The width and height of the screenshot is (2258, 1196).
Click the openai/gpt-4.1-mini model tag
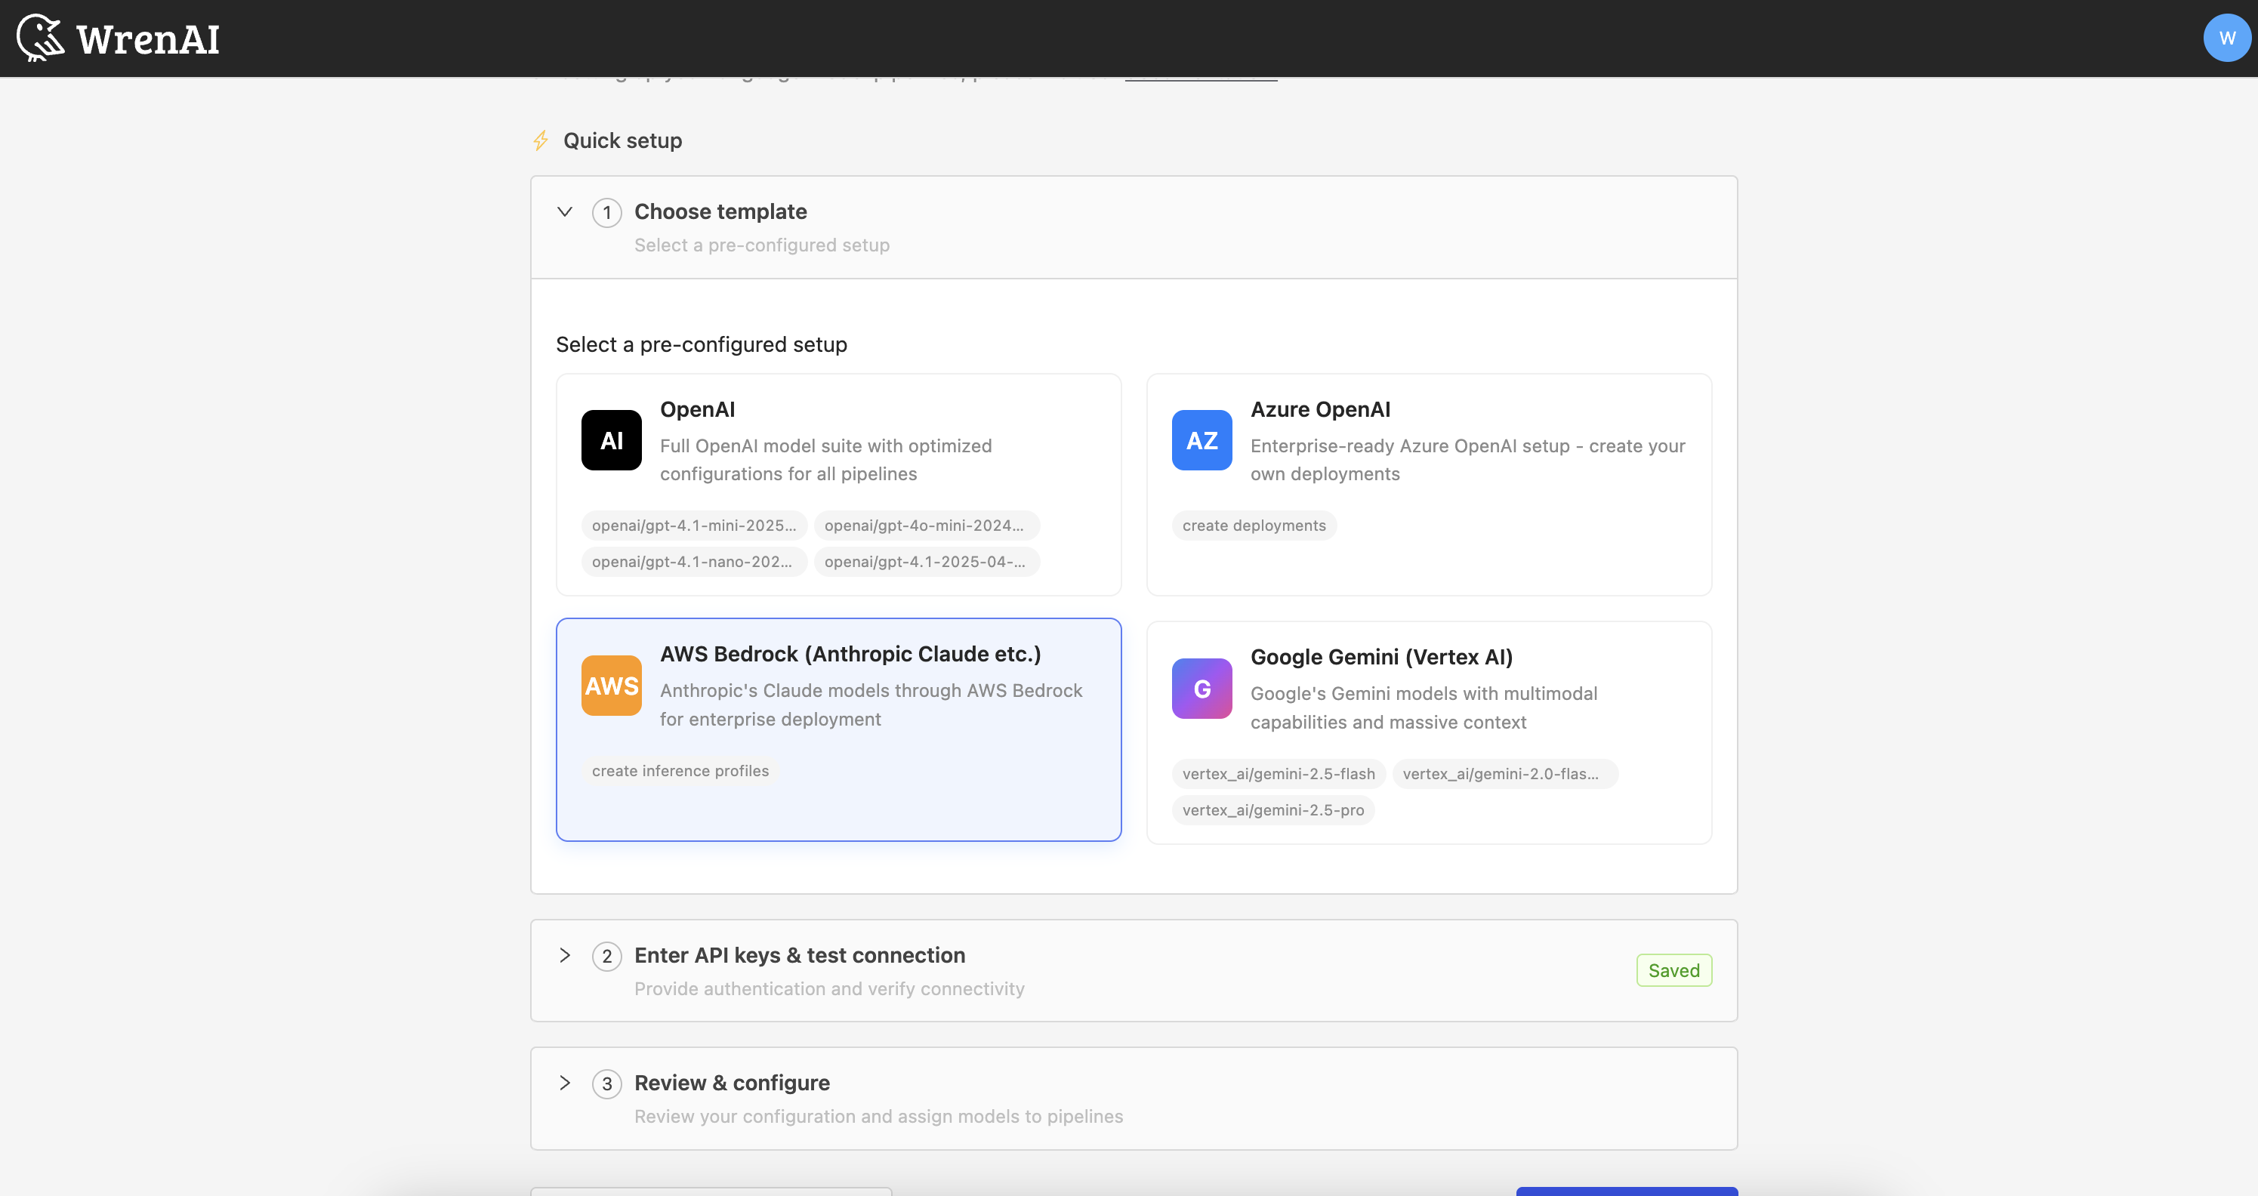694,525
